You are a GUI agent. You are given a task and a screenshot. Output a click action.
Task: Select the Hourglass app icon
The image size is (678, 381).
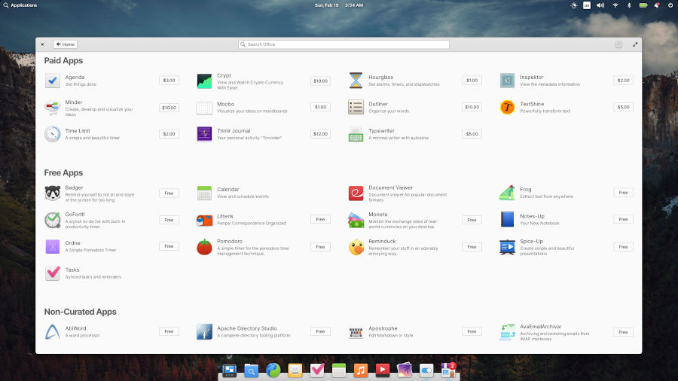pyautogui.click(x=356, y=81)
